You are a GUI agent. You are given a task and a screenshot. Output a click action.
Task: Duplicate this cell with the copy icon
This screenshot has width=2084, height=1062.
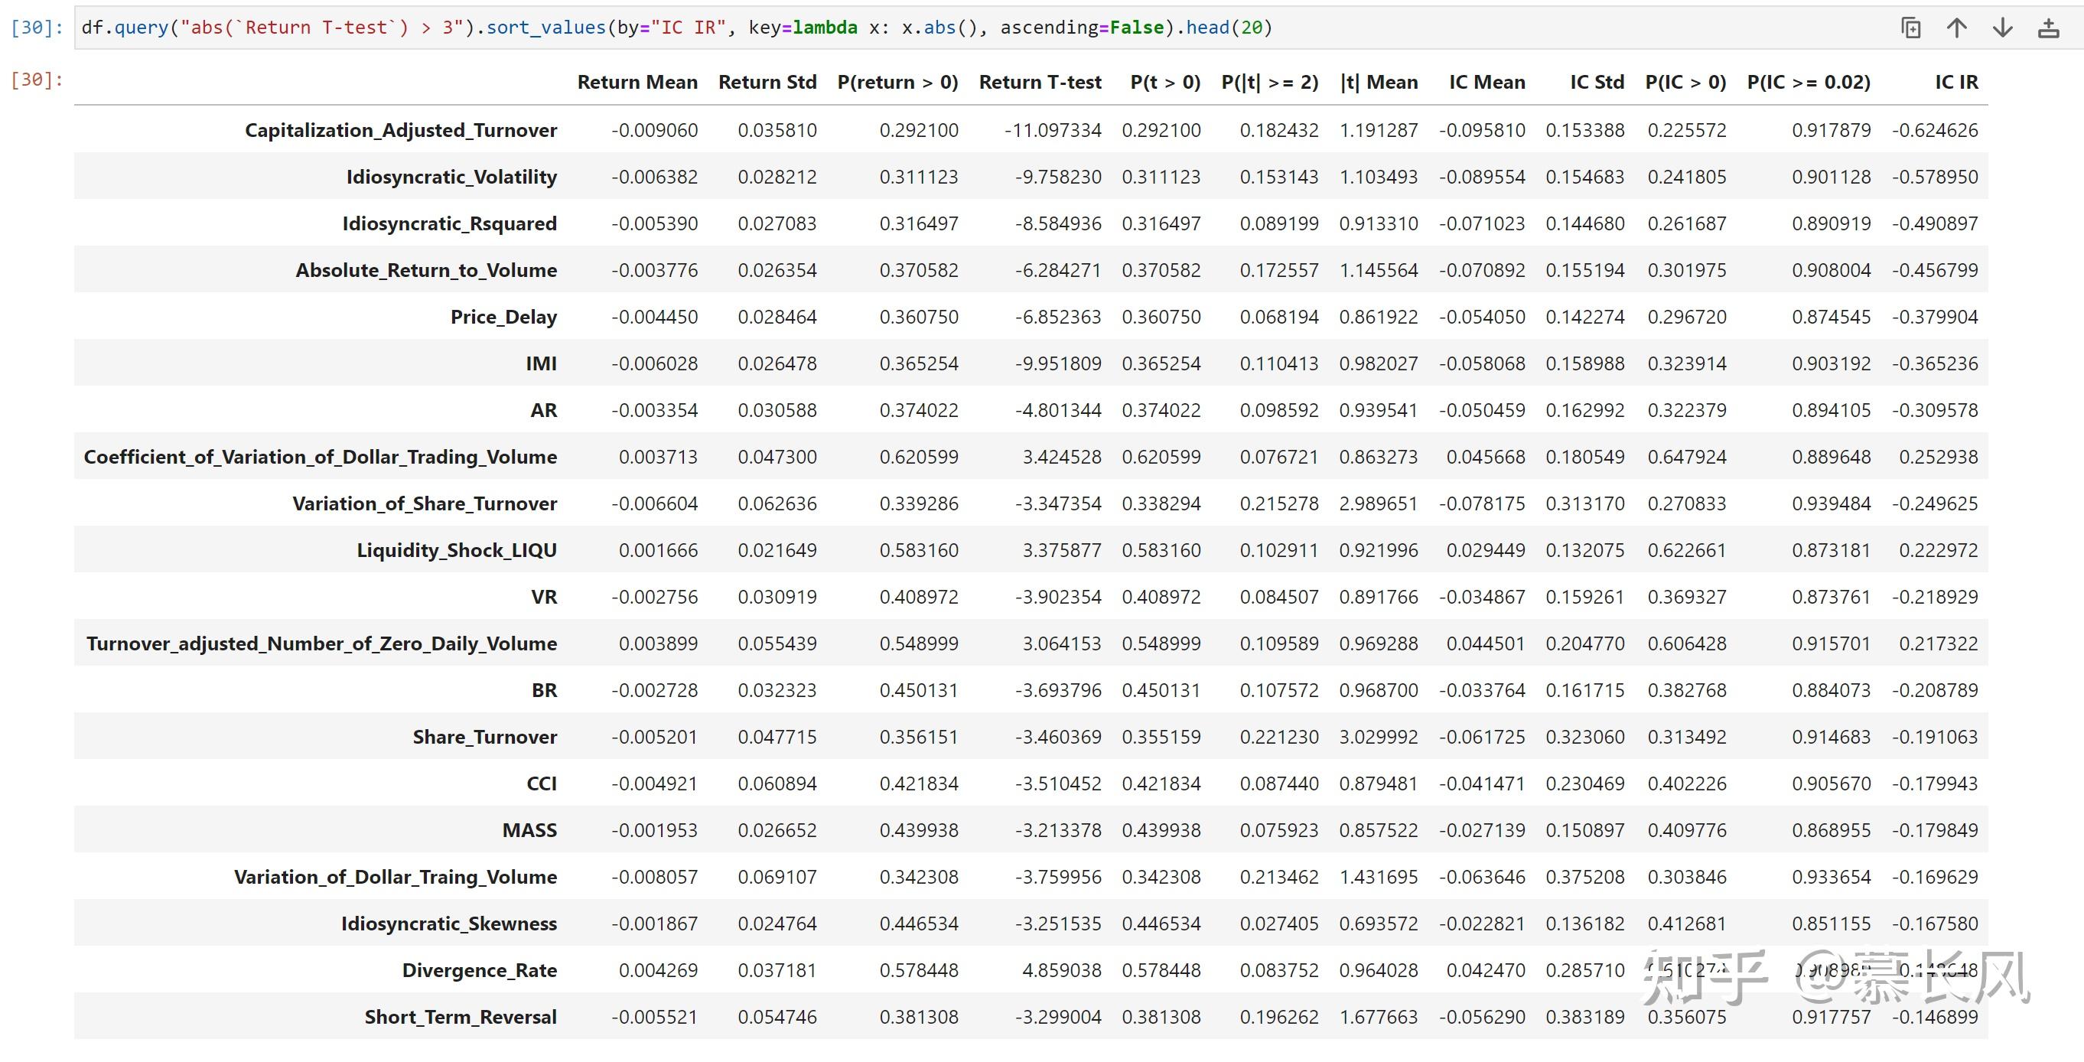pyautogui.click(x=1911, y=28)
